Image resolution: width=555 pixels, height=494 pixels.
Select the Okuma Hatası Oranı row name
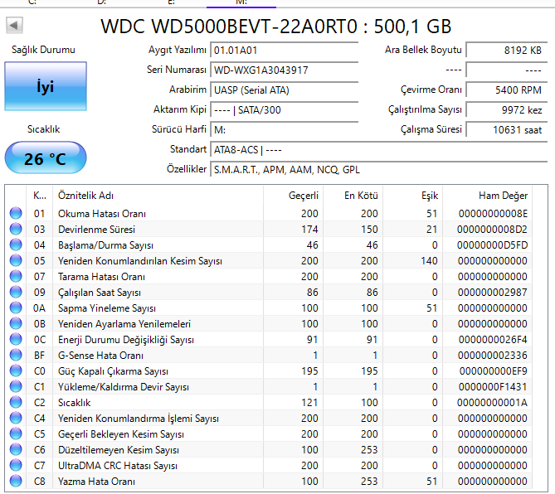(x=102, y=214)
